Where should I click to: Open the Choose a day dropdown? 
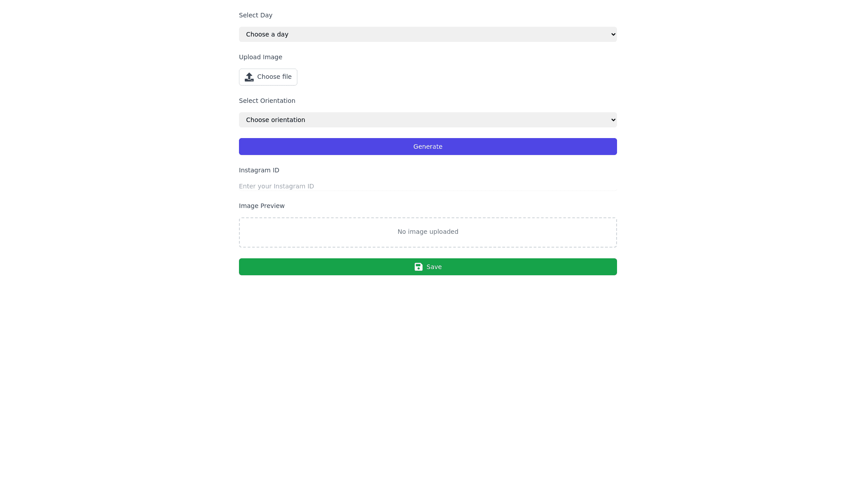pyautogui.click(x=427, y=34)
